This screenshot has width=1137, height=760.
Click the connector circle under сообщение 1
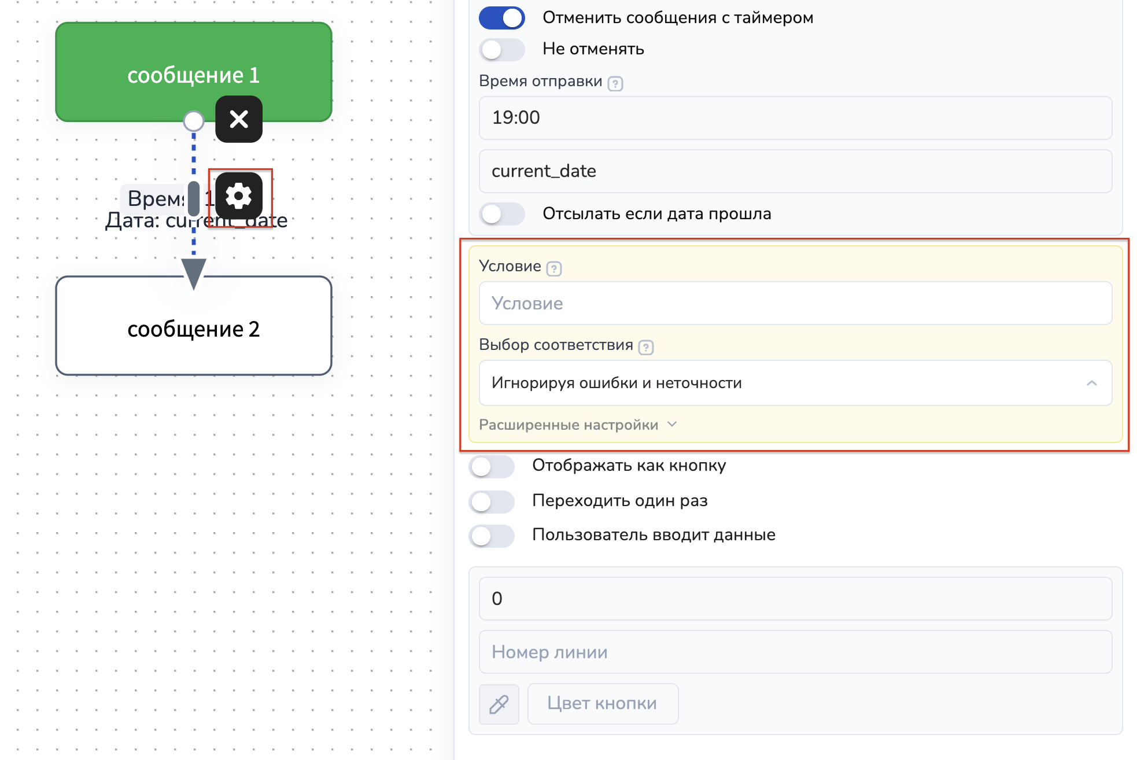pos(194,121)
